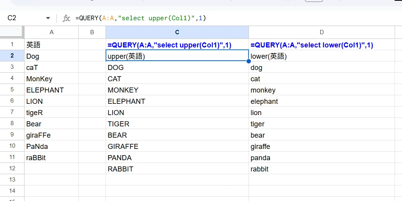The width and height of the screenshot is (402, 201).
Task: Select column C cell ELEPHANT
Action: [x=177, y=101]
